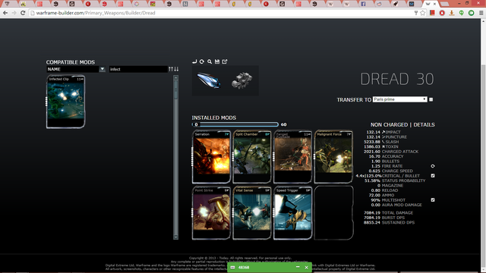
Task: Click the Point Strike mod card
Action: tap(211, 213)
